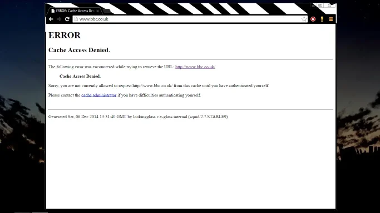Open the cache administrator link
This screenshot has width=380, height=213.
pyautogui.click(x=98, y=95)
